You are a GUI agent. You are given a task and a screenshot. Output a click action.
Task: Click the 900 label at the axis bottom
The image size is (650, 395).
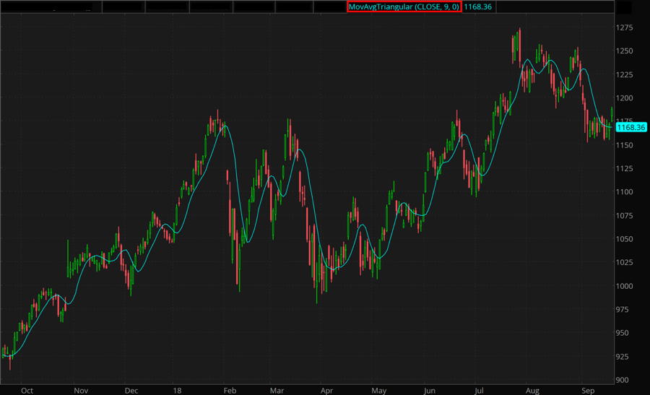(624, 380)
